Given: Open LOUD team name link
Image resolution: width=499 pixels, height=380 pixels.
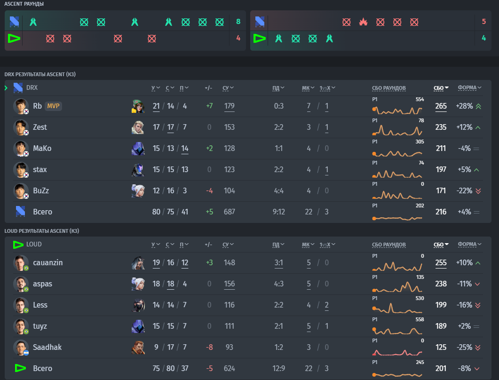Looking at the screenshot, I should pyautogui.click(x=34, y=244).
